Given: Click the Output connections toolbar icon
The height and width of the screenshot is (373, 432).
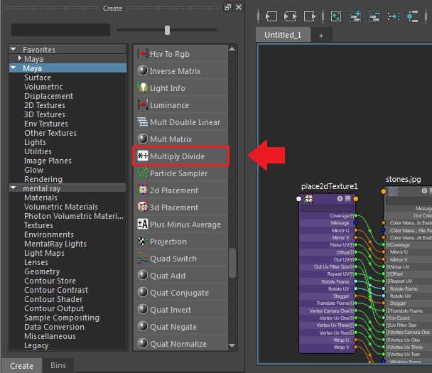Looking at the screenshot, I should pos(310,15).
